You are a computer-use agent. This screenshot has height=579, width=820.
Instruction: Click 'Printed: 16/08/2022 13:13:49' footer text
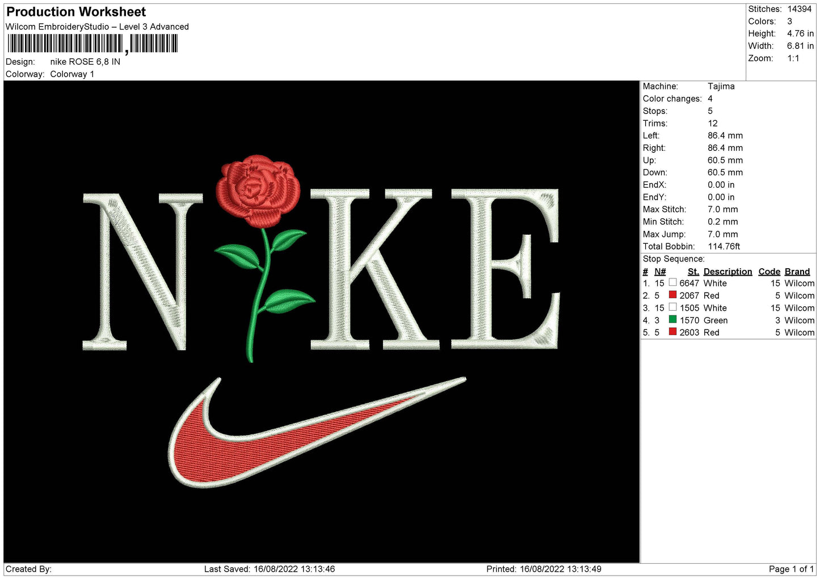tap(544, 569)
